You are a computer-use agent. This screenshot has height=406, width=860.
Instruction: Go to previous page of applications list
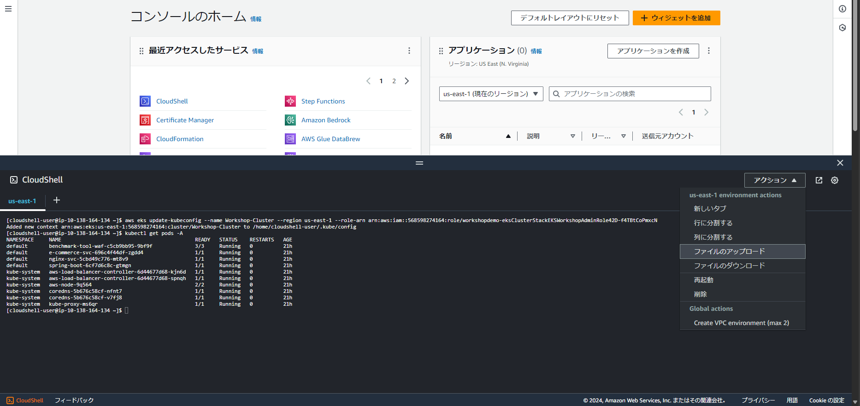681,112
